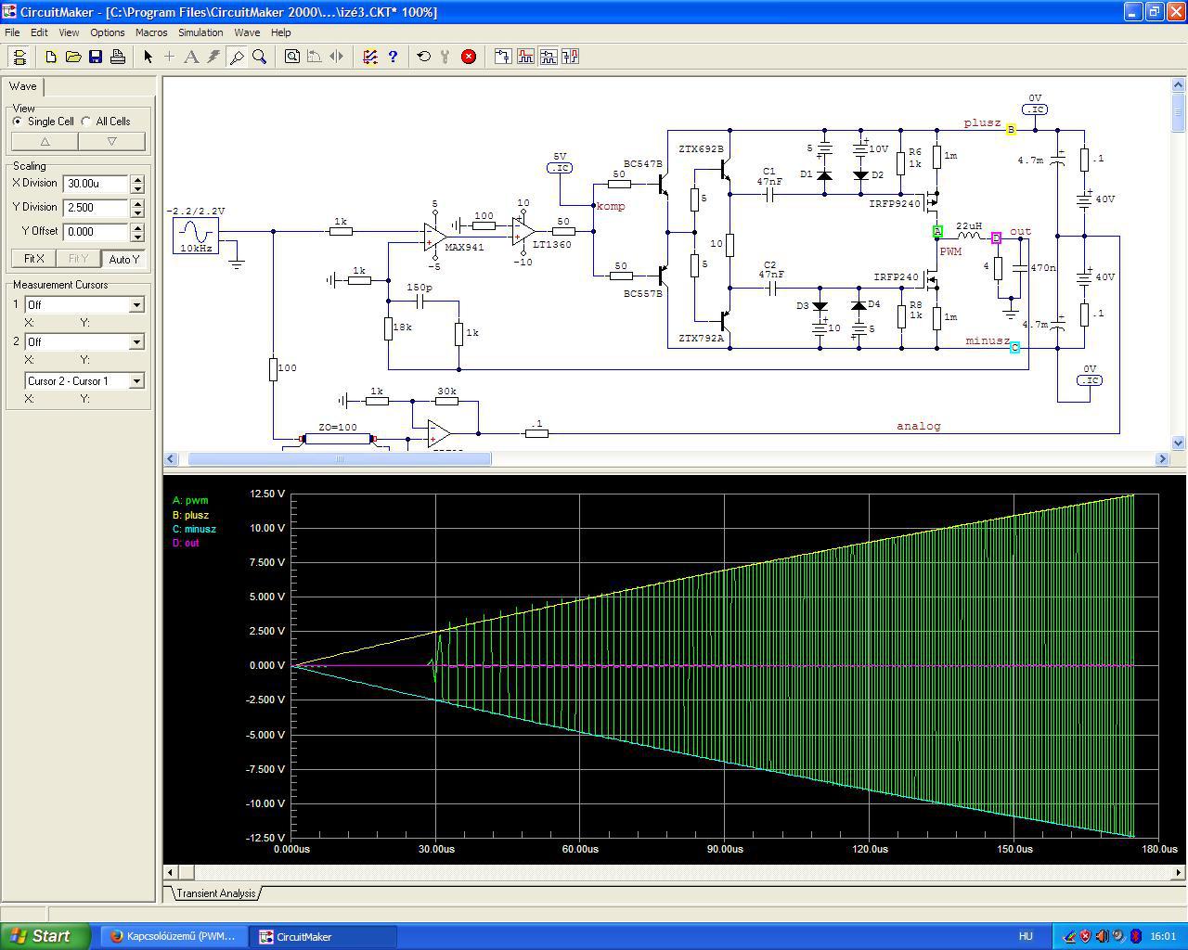Select the Text tool (letter A)

[x=191, y=57]
